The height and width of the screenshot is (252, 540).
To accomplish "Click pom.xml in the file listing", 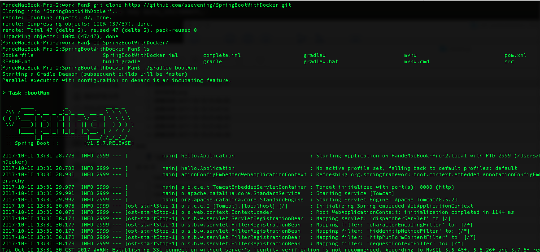I will [515, 55].
